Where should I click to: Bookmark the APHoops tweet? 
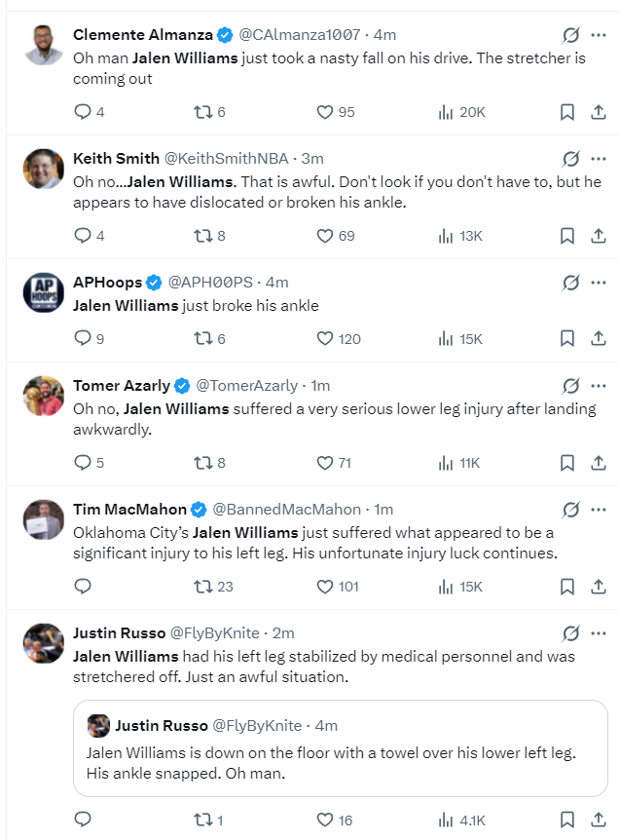[x=567, y=338]
